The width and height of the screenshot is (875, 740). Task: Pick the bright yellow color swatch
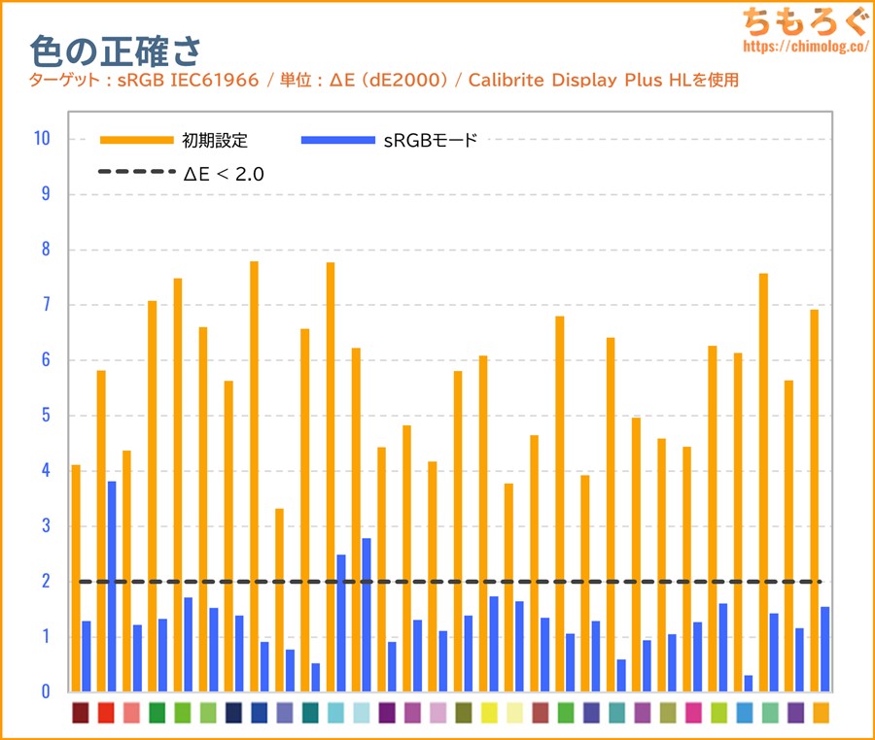pos(489,713)
